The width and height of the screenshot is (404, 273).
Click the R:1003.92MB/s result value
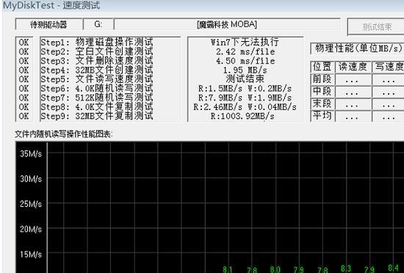[x=242, y=116]
